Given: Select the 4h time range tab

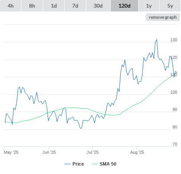Looking at the screenshot, I should coord(11,6).
